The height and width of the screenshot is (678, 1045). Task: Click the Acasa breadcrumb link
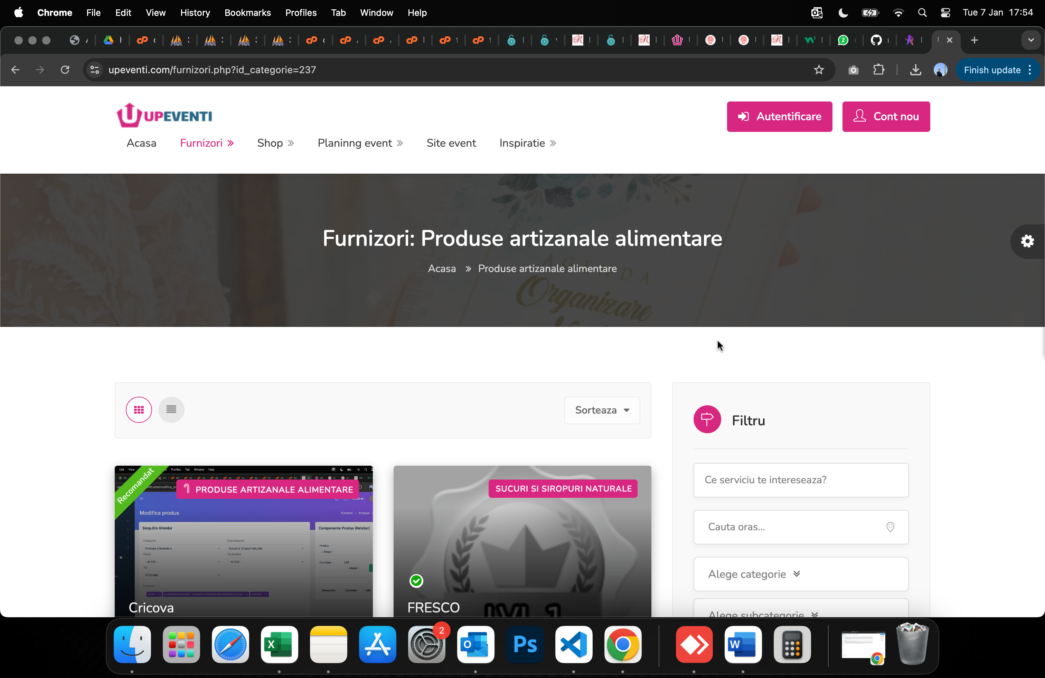pyautogui.click(x=441, y=268)
